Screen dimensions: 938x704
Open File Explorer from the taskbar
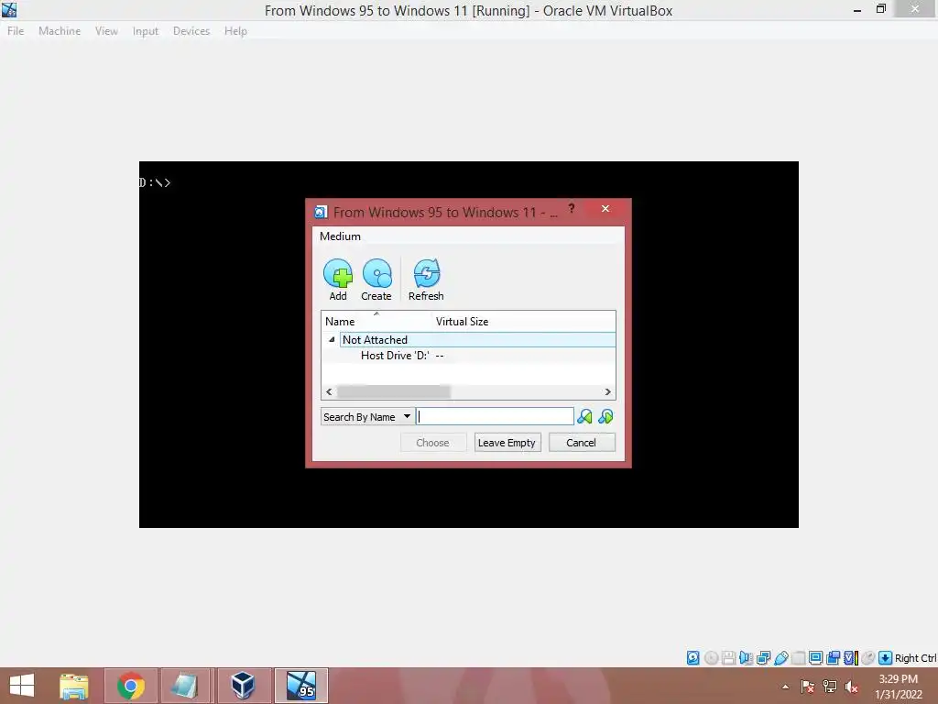click(x=74, y=686)
